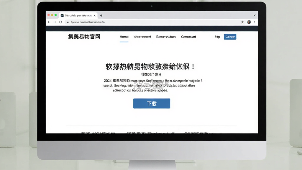
Task: Open the third navigation menu item
Action: pos(166,37)
